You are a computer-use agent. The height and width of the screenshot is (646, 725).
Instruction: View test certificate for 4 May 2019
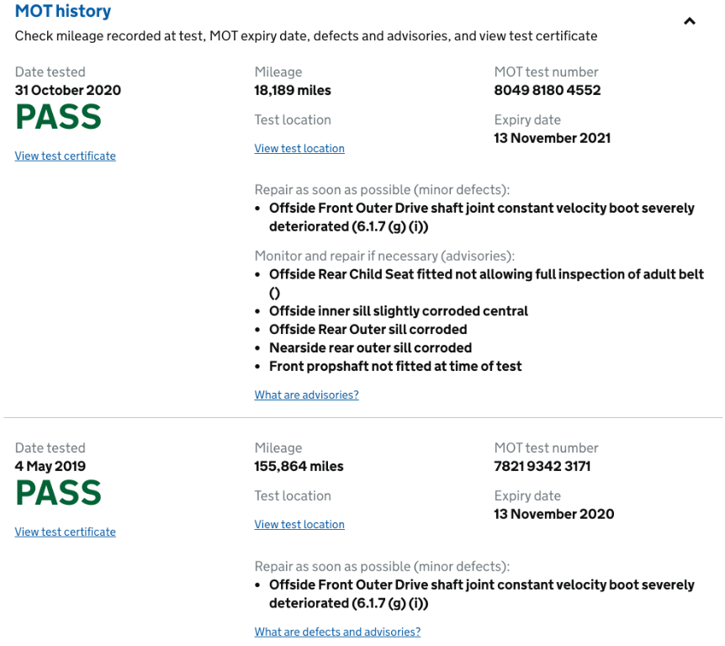pyautogui.click(x=66, y=532)
